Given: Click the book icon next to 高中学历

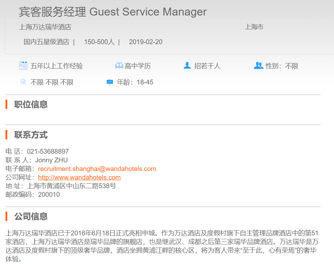Looking at the screenshot, I should (119, 65).
